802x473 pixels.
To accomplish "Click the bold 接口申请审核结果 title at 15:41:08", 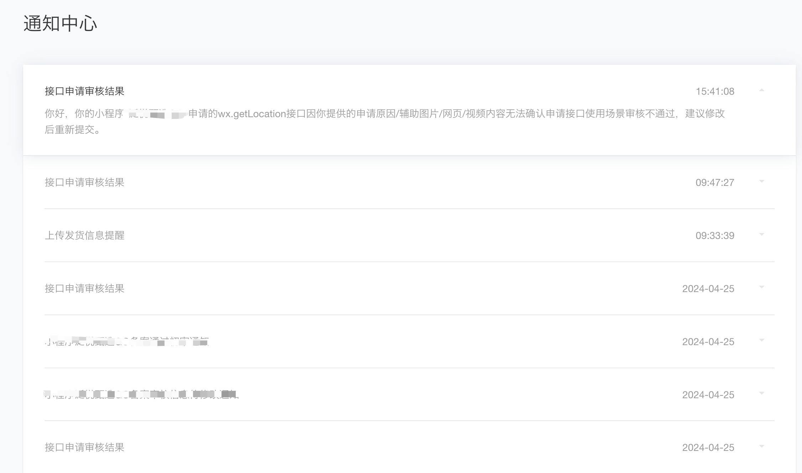I will tap(84, 91).
